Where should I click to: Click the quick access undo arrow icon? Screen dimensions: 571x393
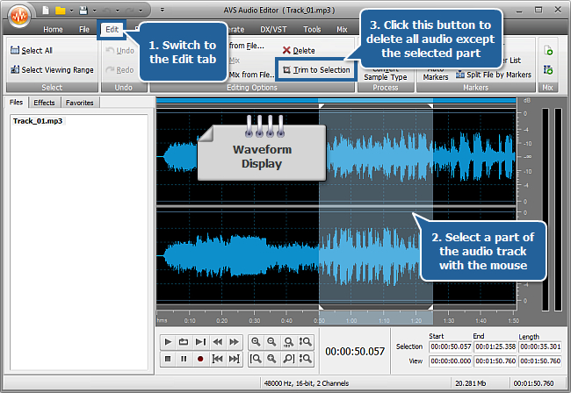[x=106, y=11]
